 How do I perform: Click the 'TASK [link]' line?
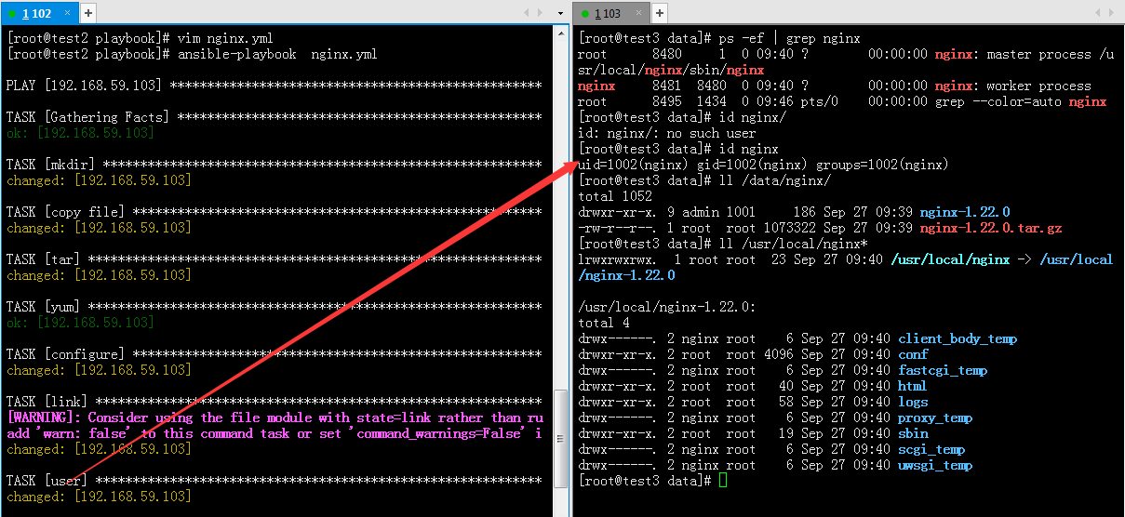pos(274,402)
